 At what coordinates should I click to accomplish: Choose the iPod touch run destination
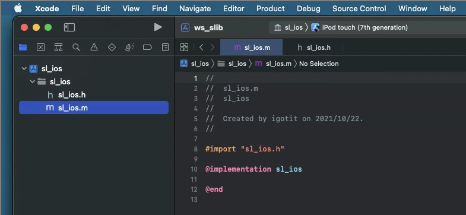point(360,28)
